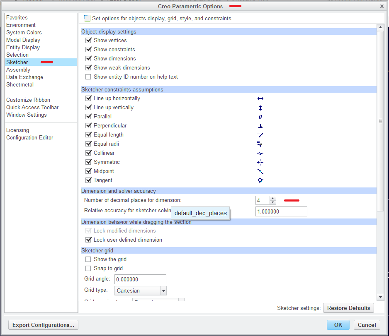Viewport: 389px width, 336px height.
Task: Click the sketcher options header icon
Action: pos(87,18)
